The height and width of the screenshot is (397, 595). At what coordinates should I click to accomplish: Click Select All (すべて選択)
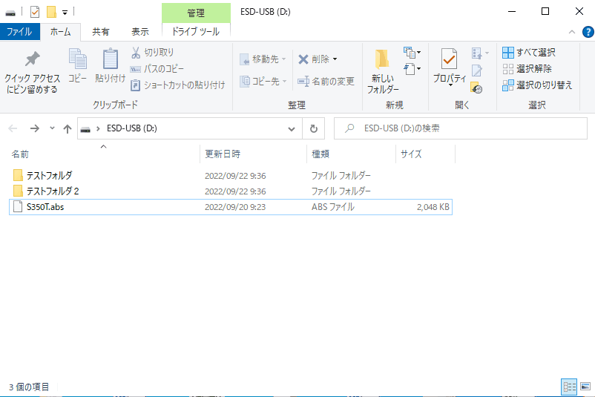[529, 53]
